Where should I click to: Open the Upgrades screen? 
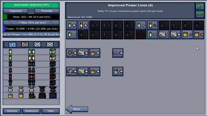16,11
